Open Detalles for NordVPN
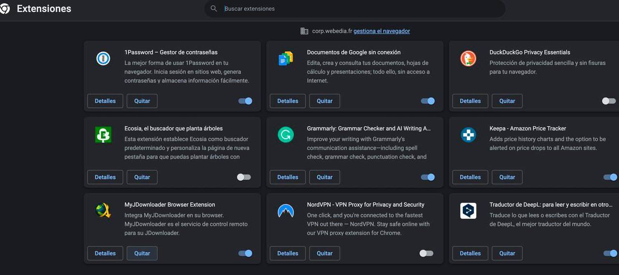This screenshot has height=275, width=619. point(288,253)
